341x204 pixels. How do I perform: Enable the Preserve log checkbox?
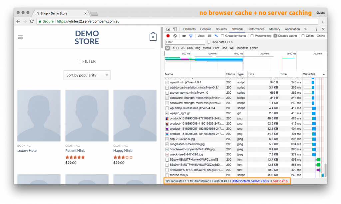pos(252,36)
